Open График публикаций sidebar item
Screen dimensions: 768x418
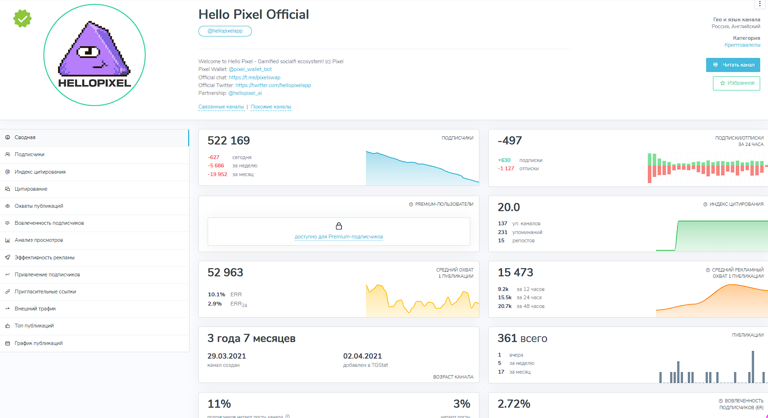95,344
